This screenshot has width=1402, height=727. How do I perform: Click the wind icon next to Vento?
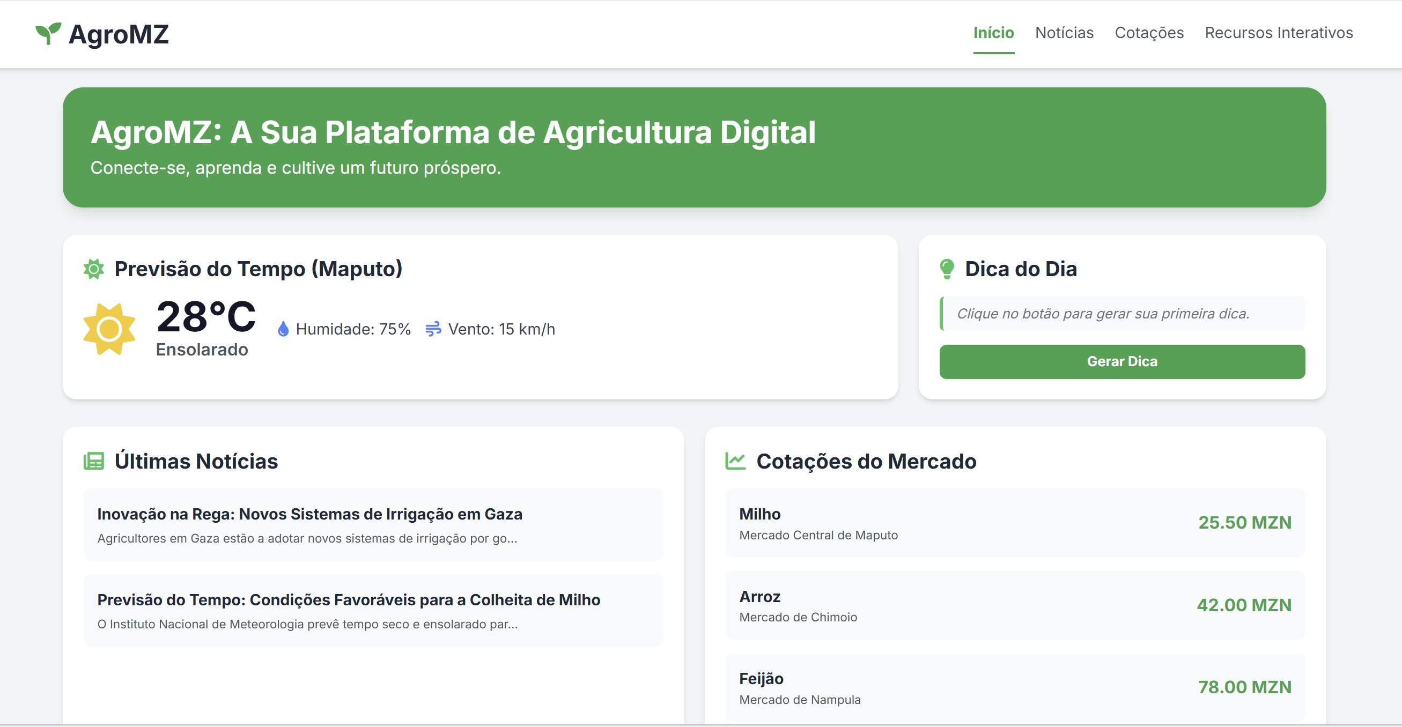[x=433, y=329]
